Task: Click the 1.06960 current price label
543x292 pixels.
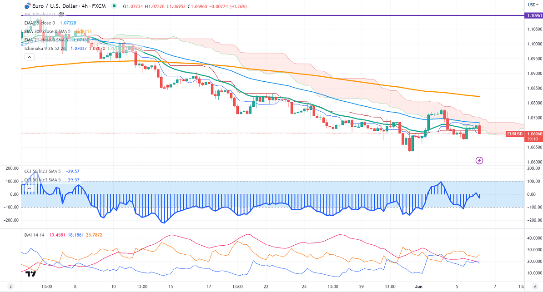Action: click(534, 134)
